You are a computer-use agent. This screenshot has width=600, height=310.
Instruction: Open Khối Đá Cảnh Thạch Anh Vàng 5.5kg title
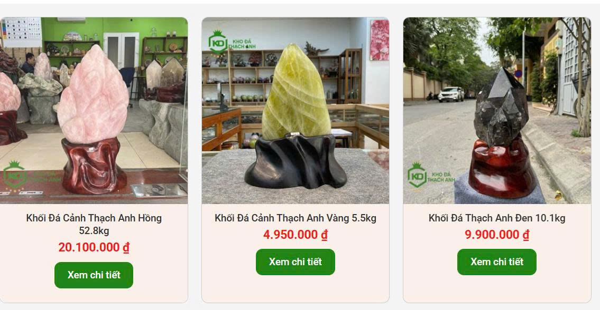coord(296,218)
